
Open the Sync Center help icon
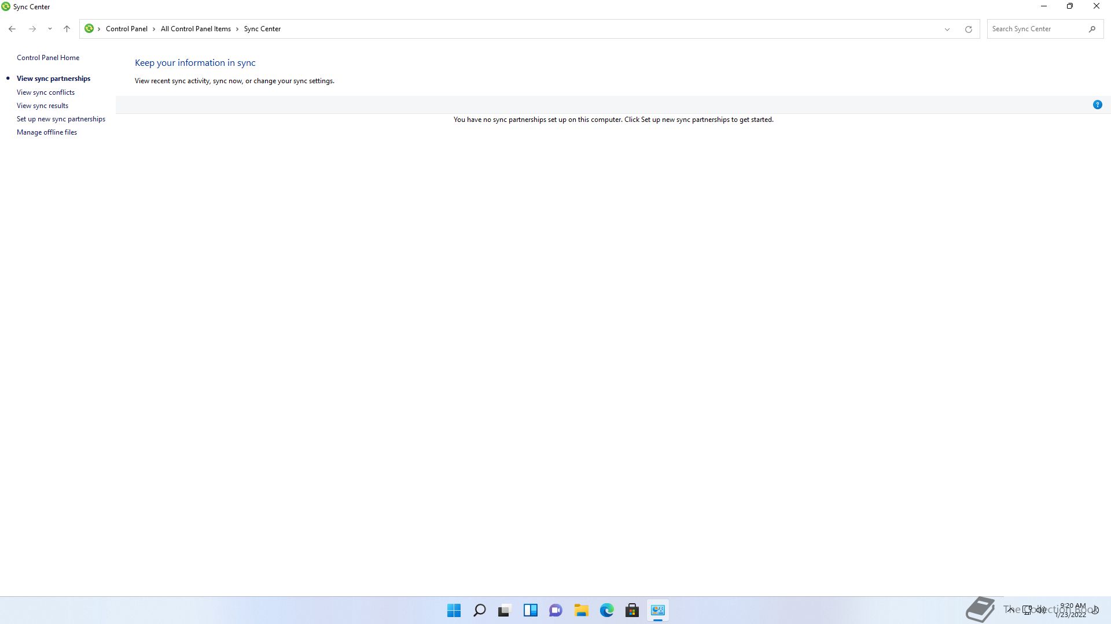(x=1097, y=105)
